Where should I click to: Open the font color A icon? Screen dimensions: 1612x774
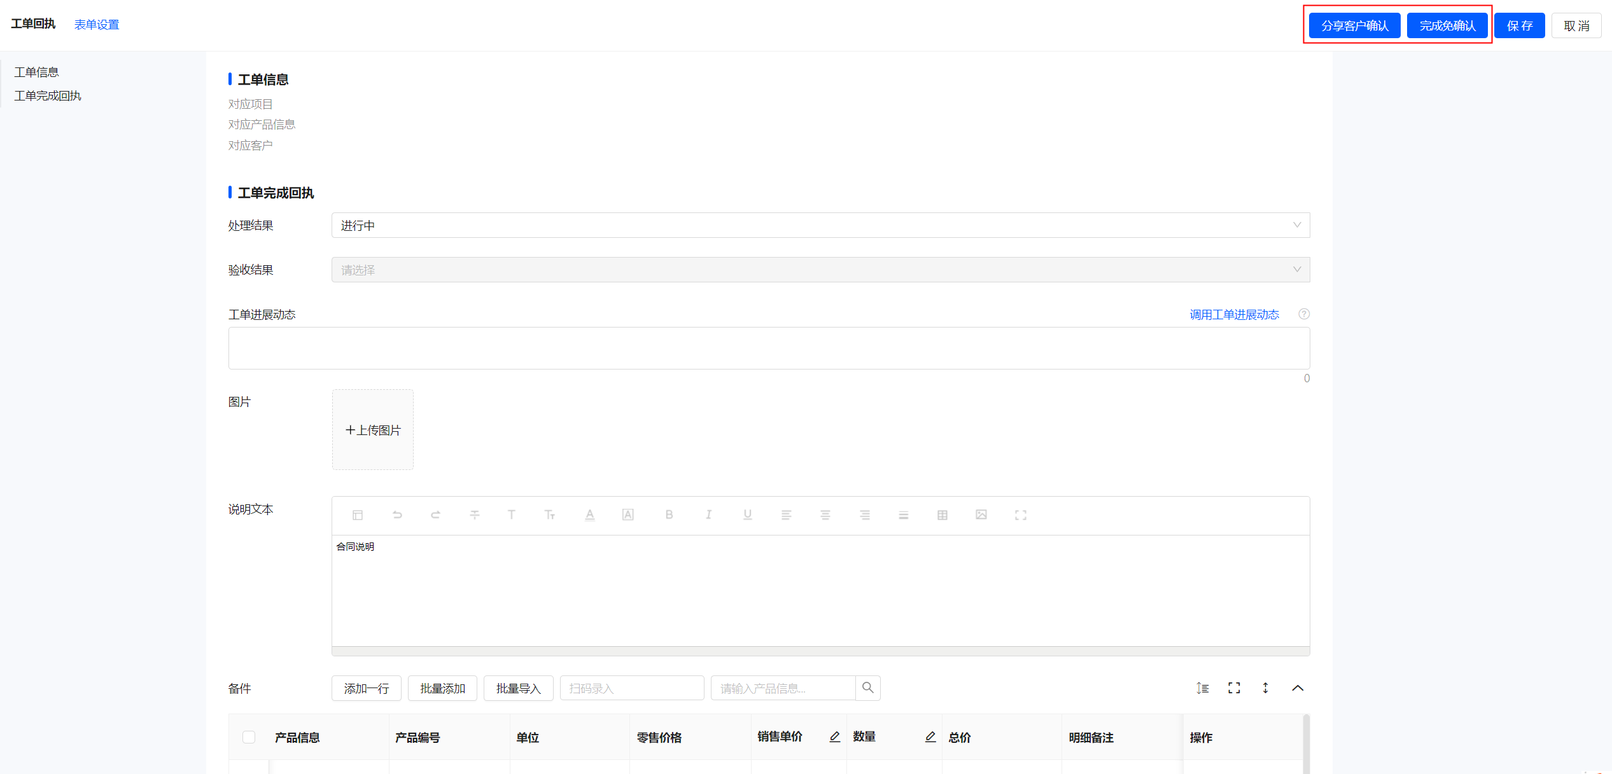(x=590, y=515)
